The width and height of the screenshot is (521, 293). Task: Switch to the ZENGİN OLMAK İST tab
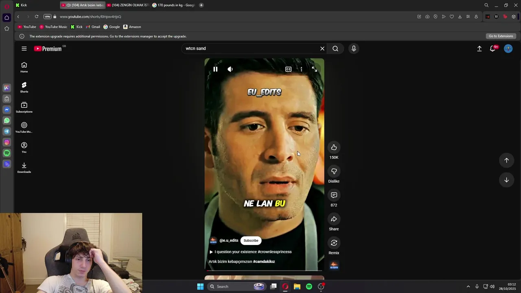pos(128,5)
